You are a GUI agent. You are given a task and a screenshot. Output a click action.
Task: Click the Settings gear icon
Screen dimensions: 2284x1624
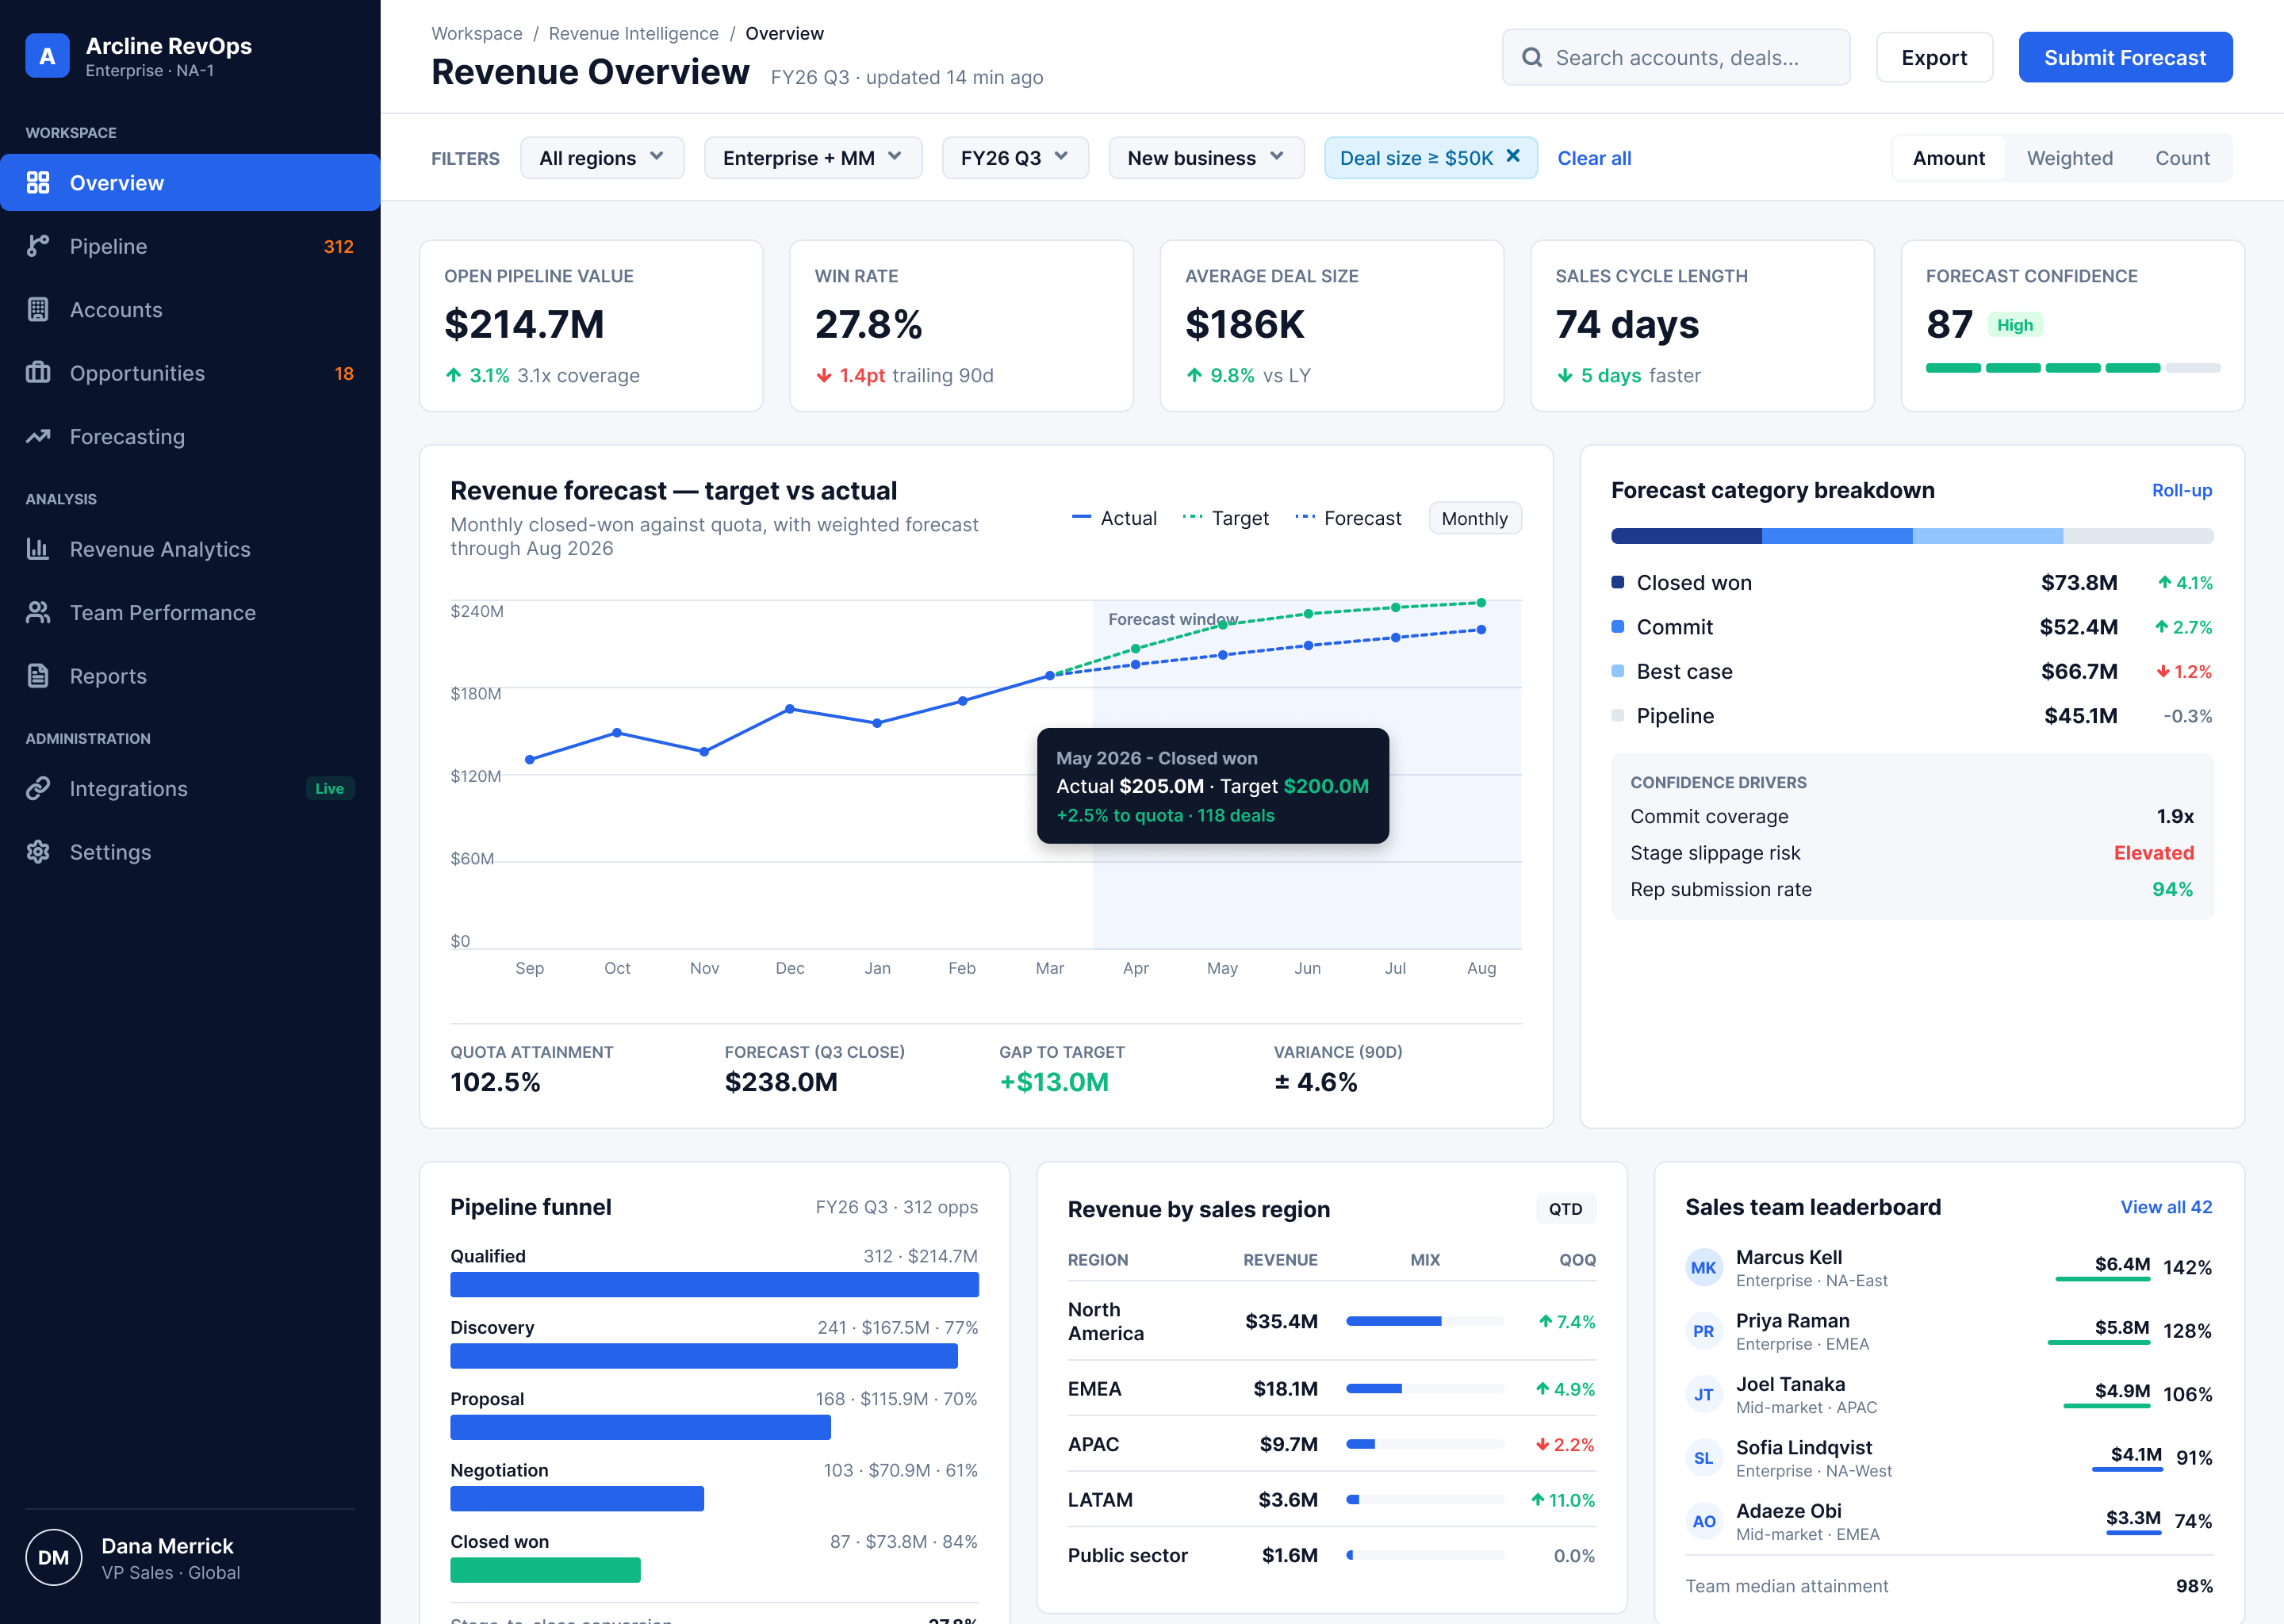click(x=38, y=852)
